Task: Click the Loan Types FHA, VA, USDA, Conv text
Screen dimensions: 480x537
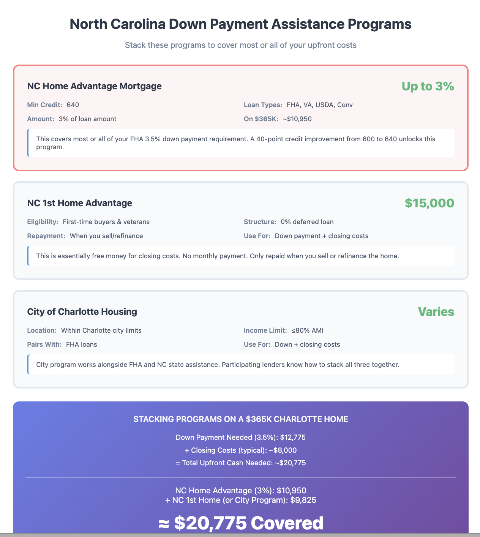Action: pos(298,105)
